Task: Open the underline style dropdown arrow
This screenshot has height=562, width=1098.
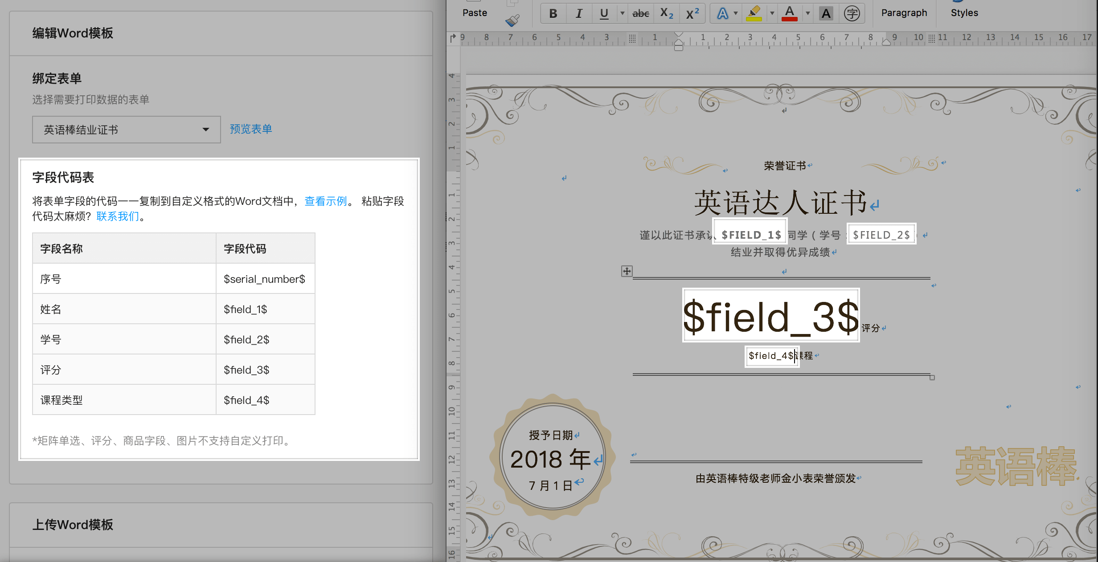Action: (x=622, y=13)
